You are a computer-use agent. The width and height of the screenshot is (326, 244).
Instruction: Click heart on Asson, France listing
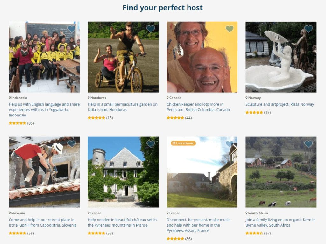(230, 144)
